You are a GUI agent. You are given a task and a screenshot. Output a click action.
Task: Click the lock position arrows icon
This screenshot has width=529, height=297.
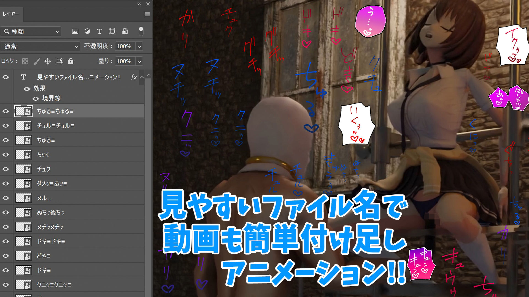[47, 61]
